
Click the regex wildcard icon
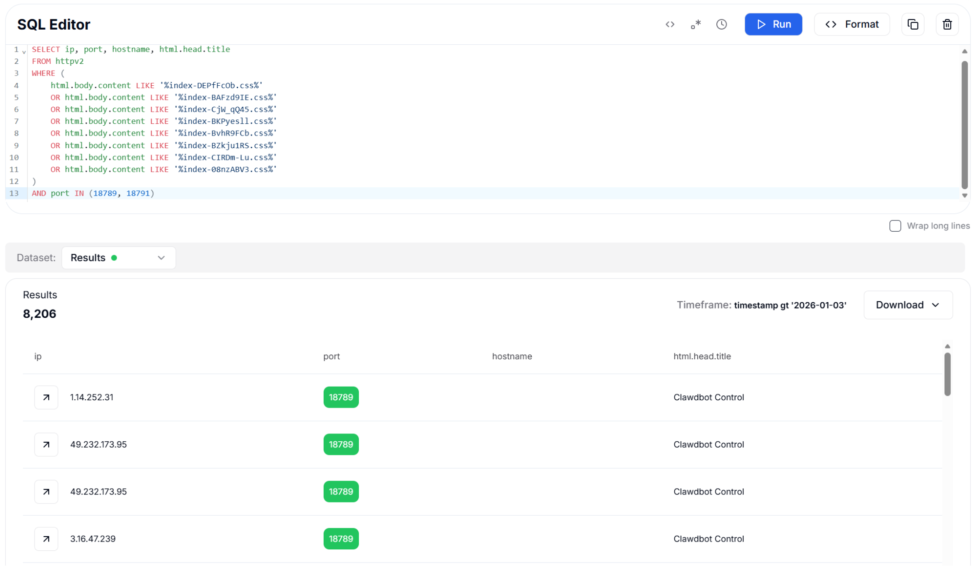(696, 24)
